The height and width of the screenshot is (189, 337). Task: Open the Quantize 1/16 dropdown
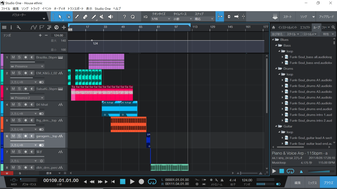(x=161, y=19)
